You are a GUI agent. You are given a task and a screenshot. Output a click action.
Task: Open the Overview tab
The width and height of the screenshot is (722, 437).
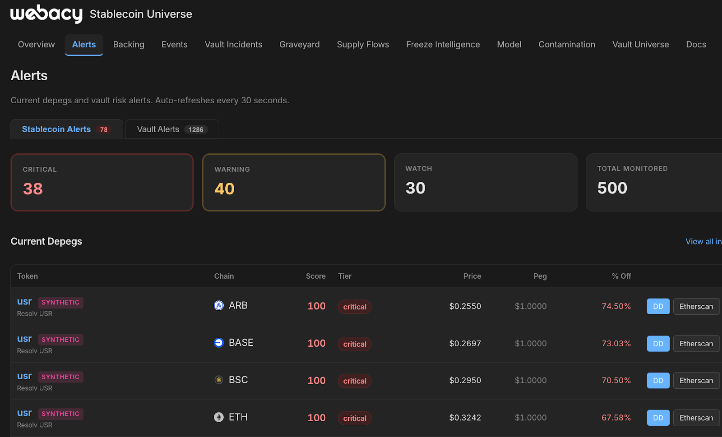[36, 45]
